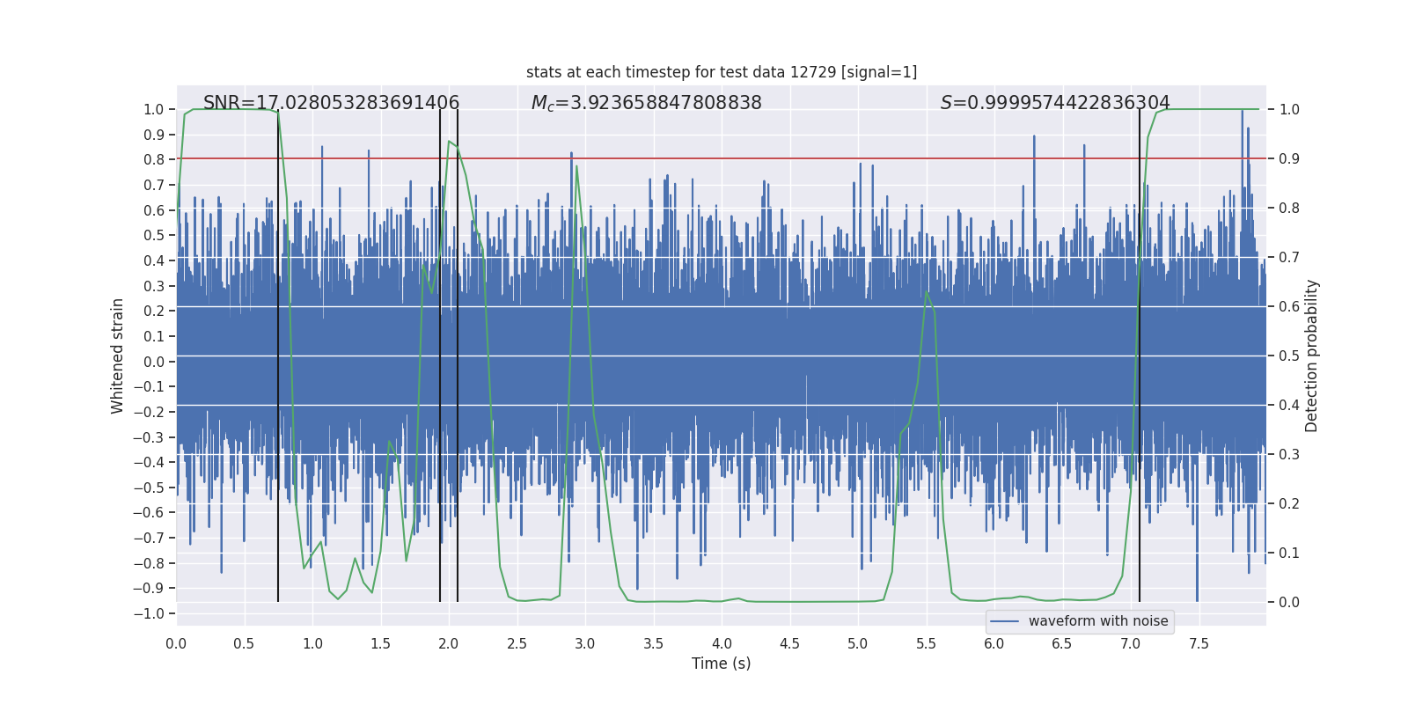
Task: Pick the -0.9 tick on the Whitened strain axis
Action: pos(149,588)
